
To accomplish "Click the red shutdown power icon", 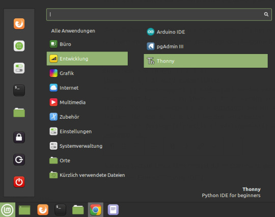I will pos(19,182).
